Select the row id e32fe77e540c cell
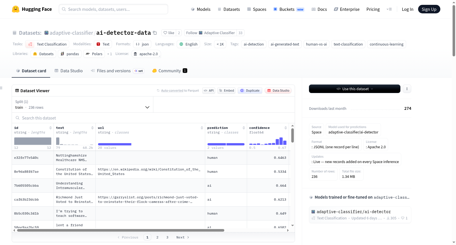Image resolution: width=456 pixels, height=245 pixels. [x=33, y=158]
